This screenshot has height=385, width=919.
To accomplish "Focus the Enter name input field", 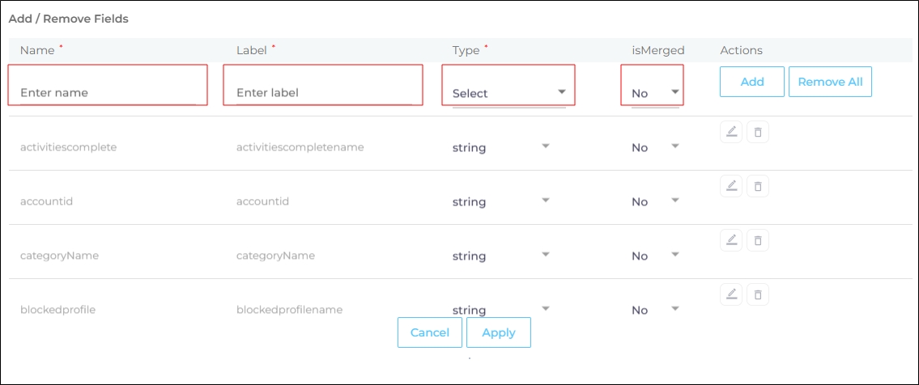I will [108, 92].
